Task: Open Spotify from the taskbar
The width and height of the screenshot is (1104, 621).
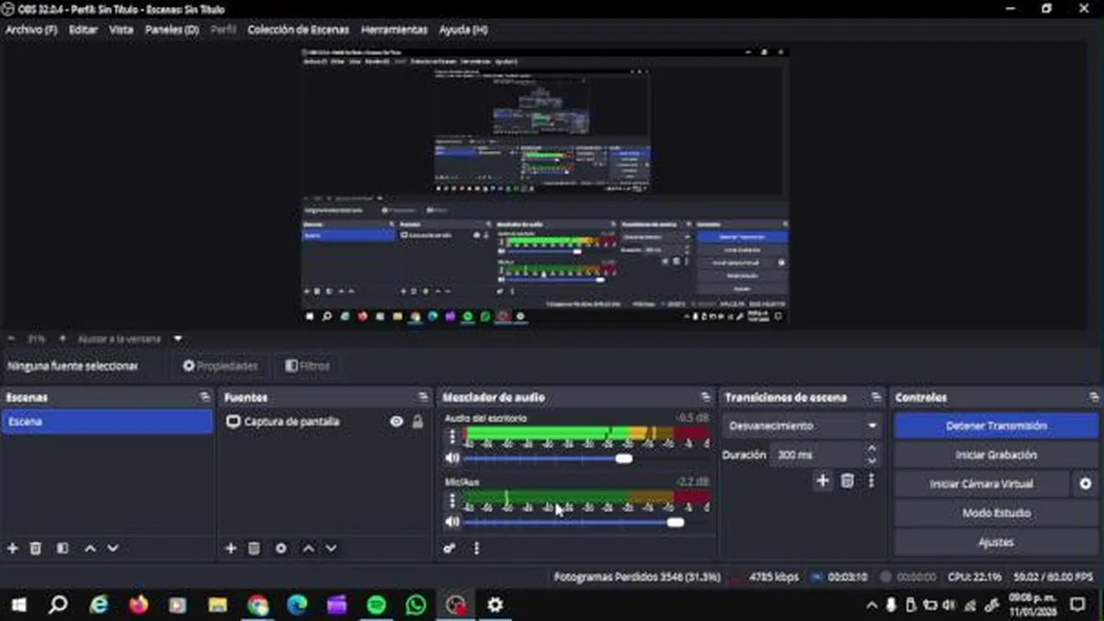Action: tap(376, 605)
